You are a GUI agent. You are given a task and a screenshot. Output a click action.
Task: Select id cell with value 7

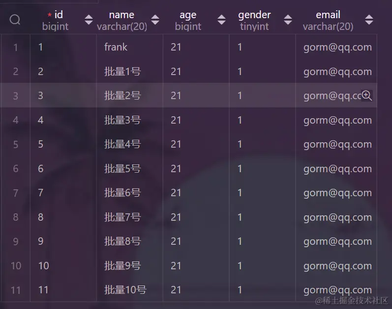pos(63,193)
